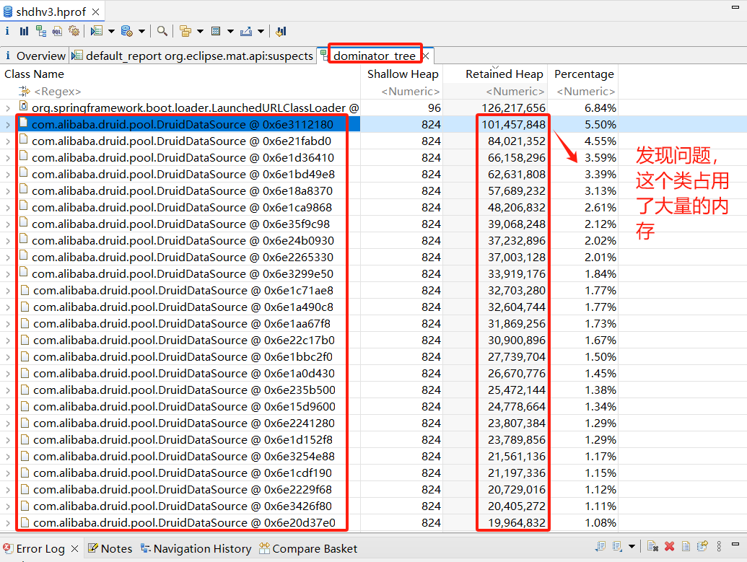Expand the LaunchedURLClassLoader tree row

point(8,108)
